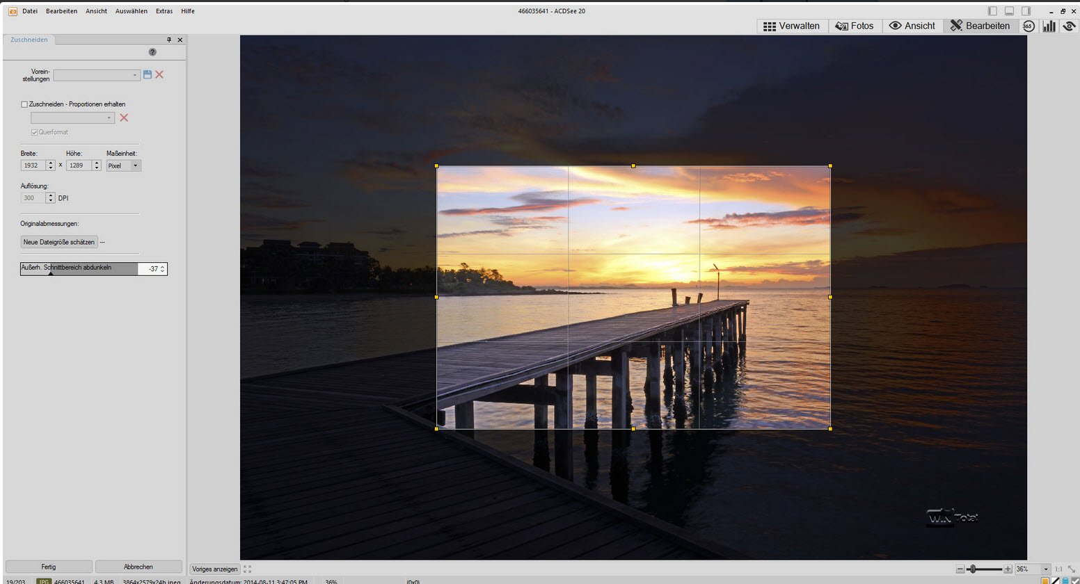Delete preset with red X beside save icon
This screenshot has width=1080, height=584.
[159, 74]
